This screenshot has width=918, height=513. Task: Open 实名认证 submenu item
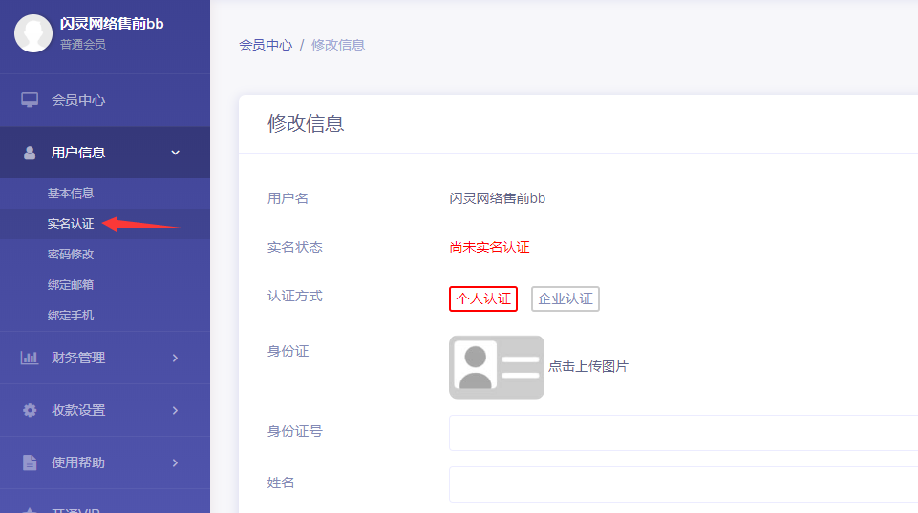click(71, 224)
